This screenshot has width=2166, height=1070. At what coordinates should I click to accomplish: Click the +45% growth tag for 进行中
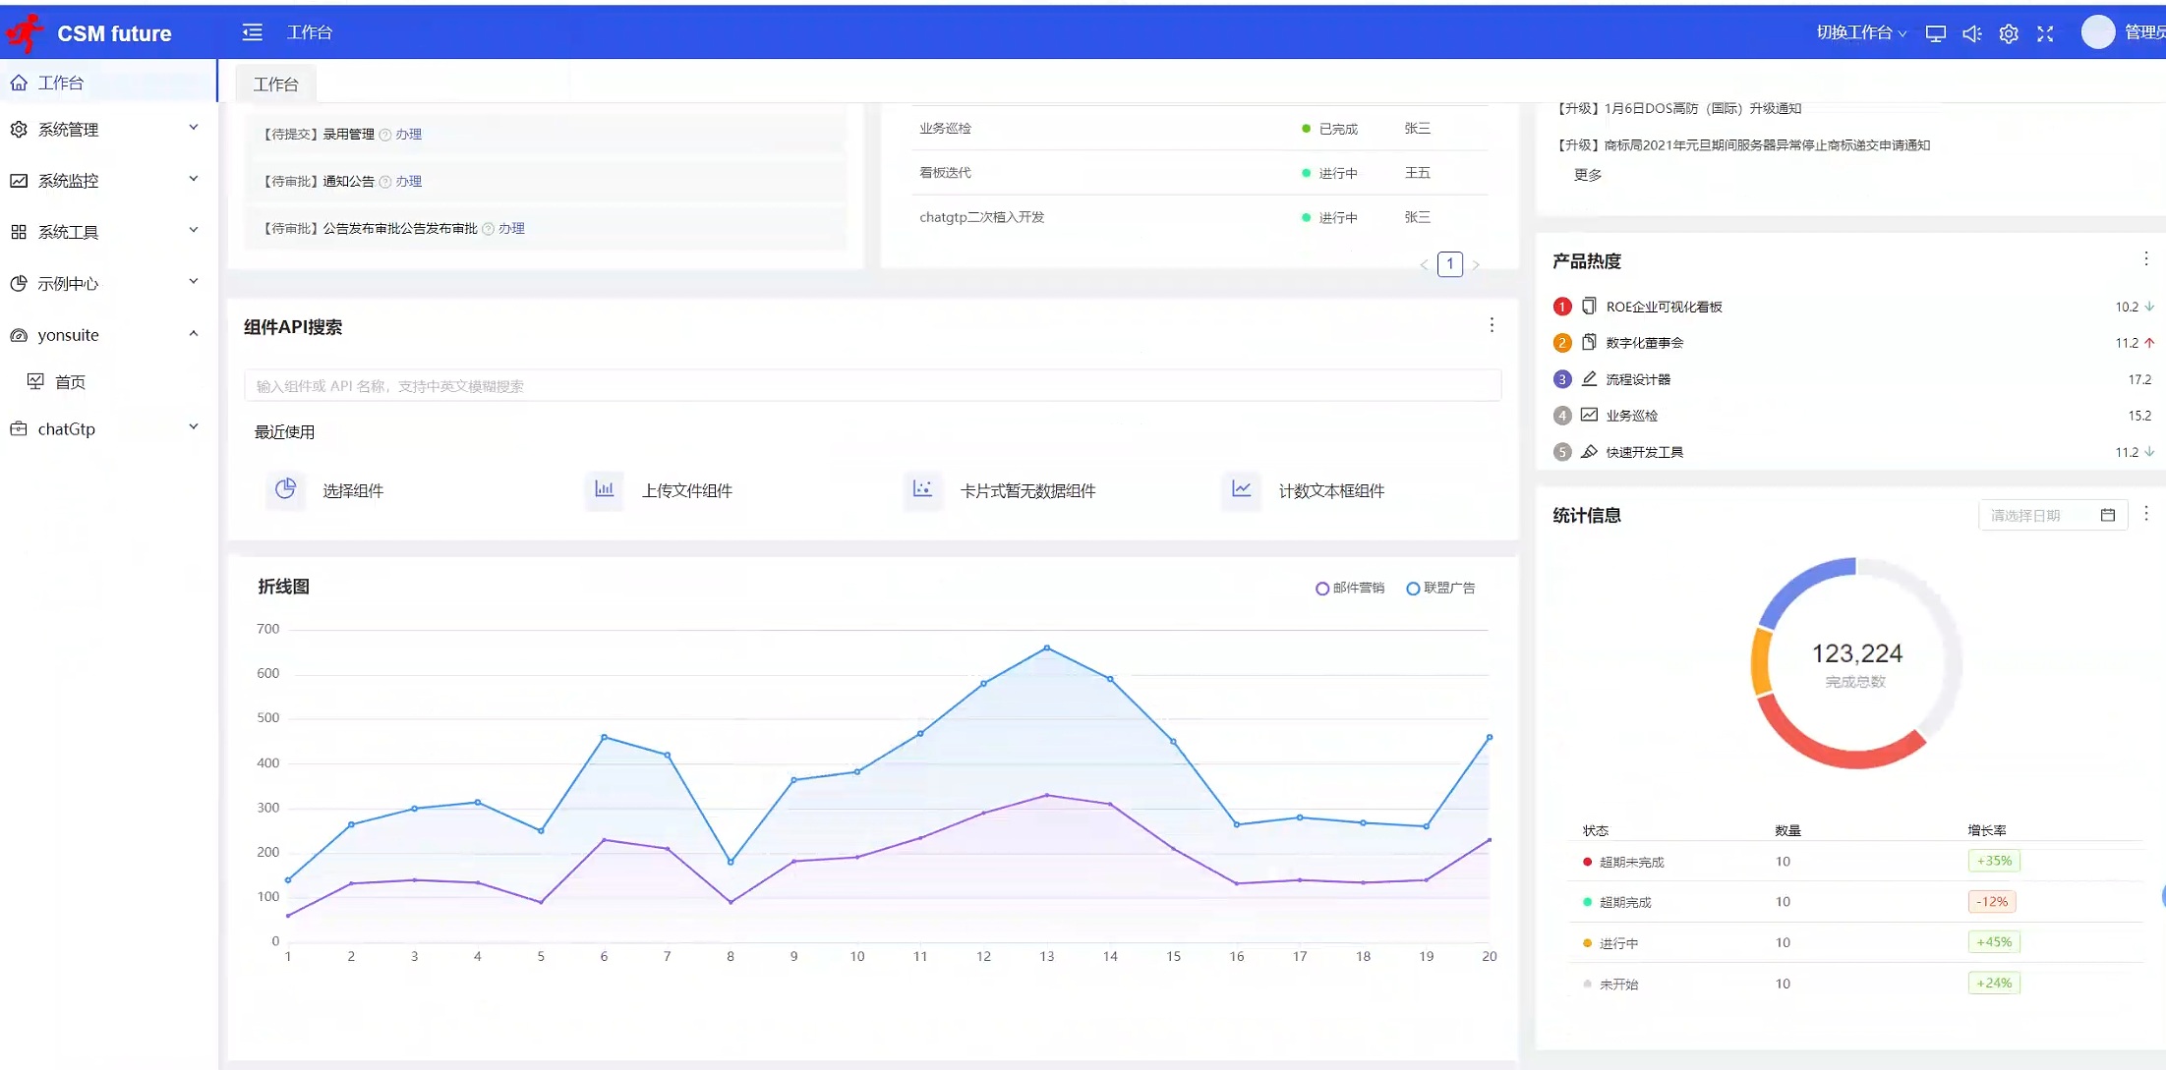[1994, 941]
